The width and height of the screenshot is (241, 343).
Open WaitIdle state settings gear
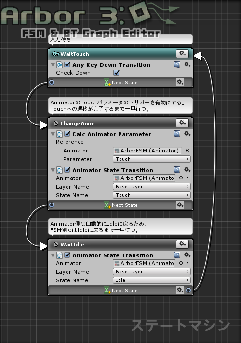pyautogui.click(x=182, y=244)
